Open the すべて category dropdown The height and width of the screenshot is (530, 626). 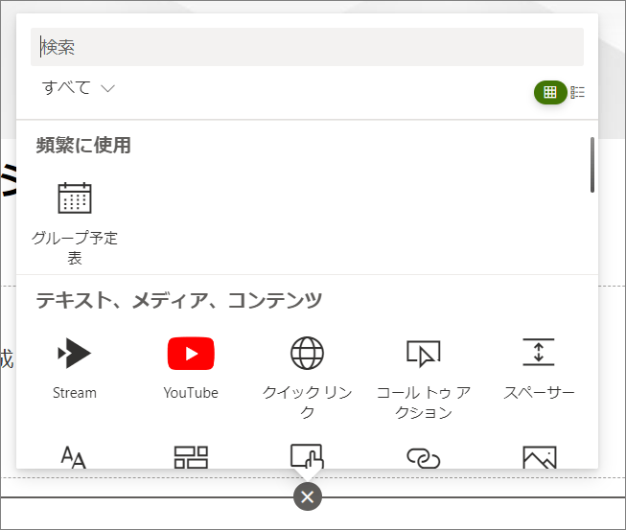[79, 88]
